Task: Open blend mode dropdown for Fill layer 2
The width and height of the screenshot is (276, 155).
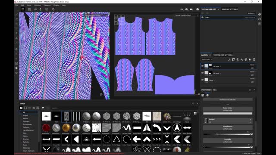Action: [253, 65]
